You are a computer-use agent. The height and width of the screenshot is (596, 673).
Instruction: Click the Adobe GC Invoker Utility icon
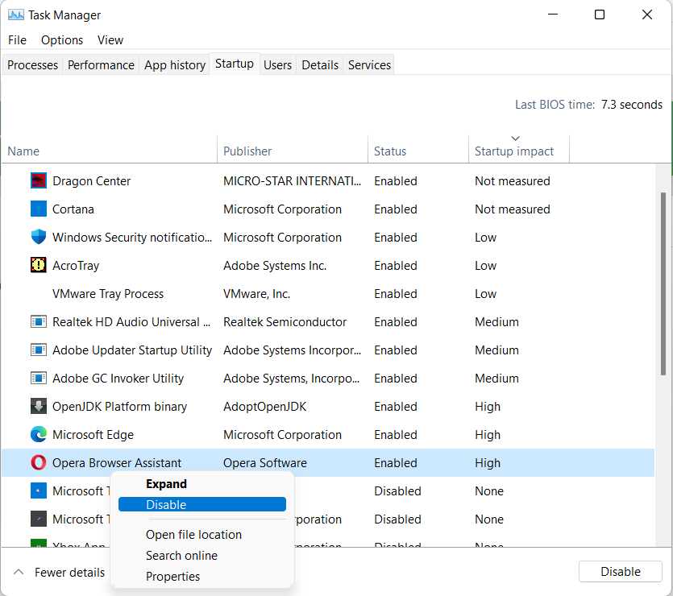39,379
